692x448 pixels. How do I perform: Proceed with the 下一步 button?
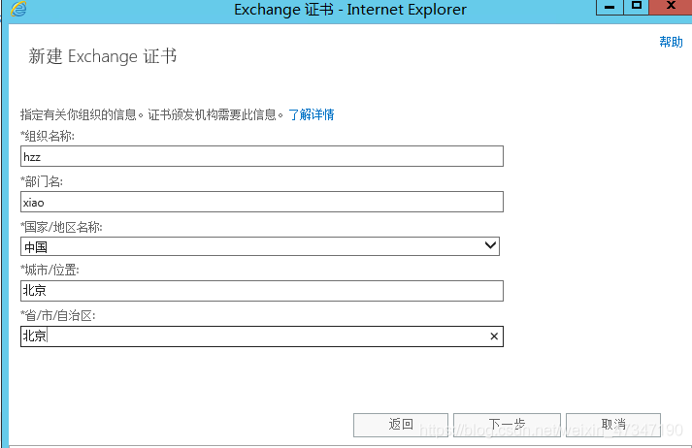coord(507,425)
